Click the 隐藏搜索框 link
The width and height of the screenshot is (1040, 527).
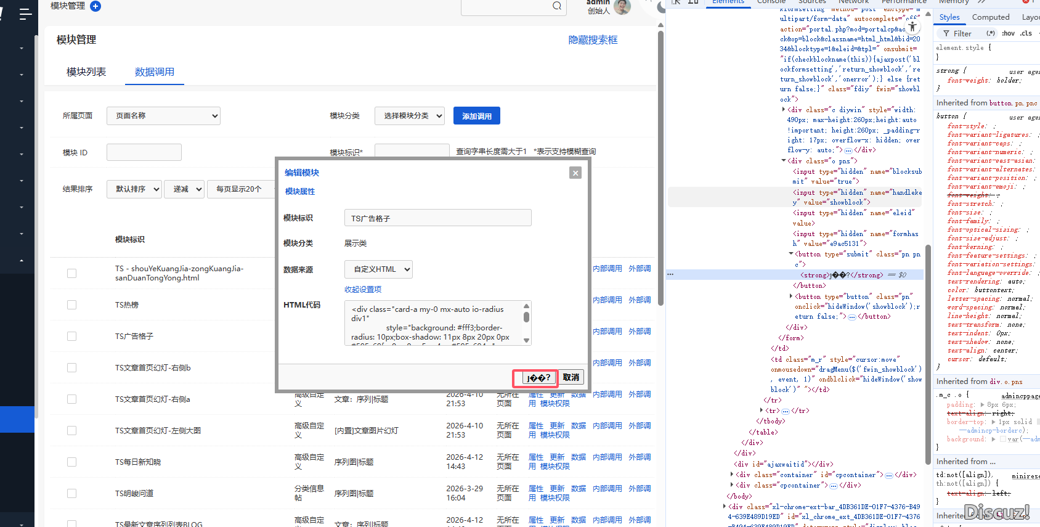(593, 40)
